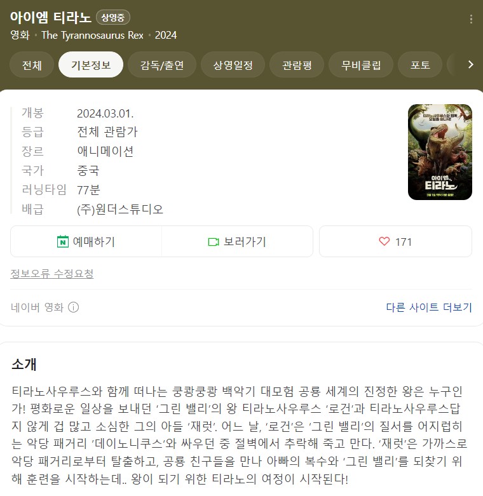The height and width of the screenshot is (496, 483).
Task: Open the 무비클립 tab
Action: point(361,65)
